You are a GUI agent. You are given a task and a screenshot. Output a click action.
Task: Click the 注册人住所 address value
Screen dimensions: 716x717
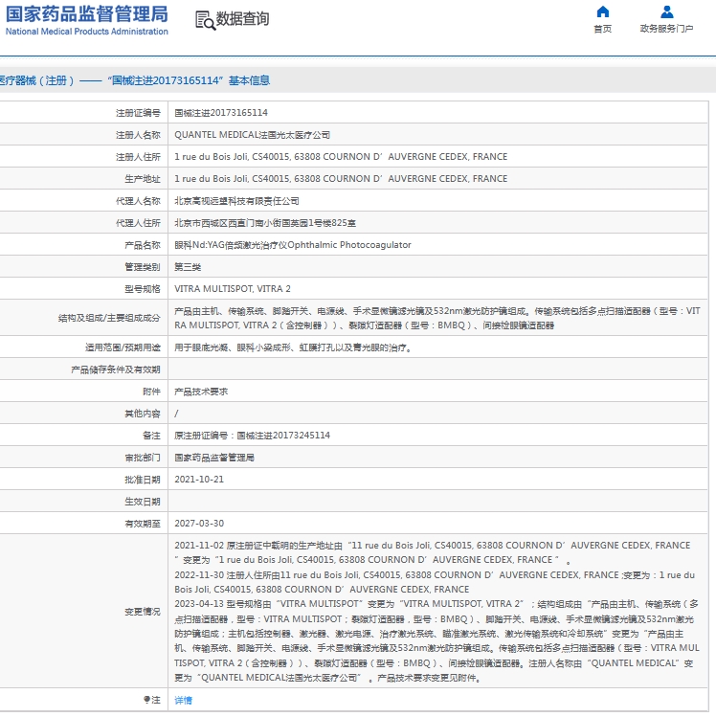click(x=341, y=157)
